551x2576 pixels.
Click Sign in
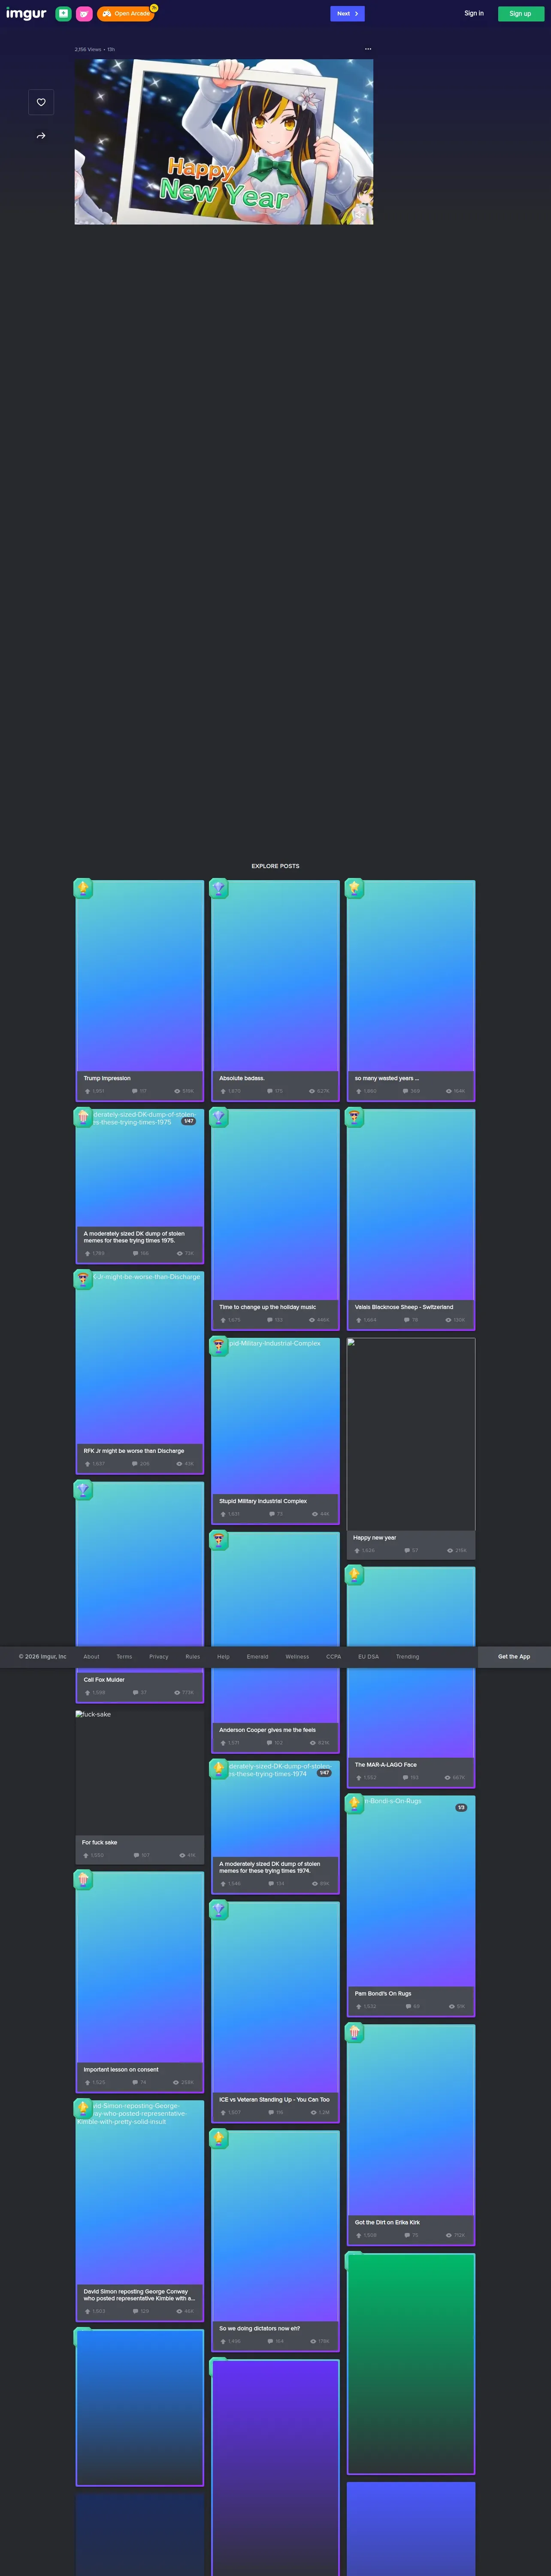(474, 14)
